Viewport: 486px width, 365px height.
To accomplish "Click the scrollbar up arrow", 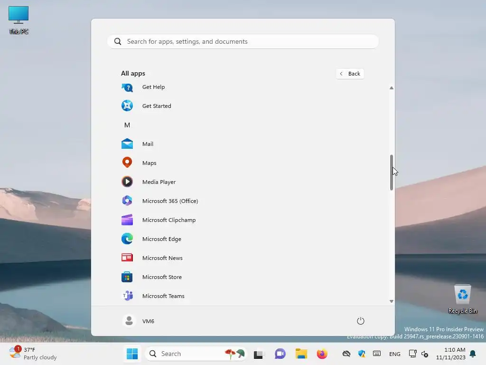I will [x=392, y=88].
